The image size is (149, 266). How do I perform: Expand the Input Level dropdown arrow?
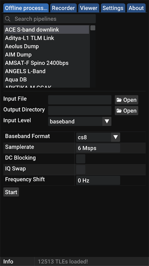[107, 121]
